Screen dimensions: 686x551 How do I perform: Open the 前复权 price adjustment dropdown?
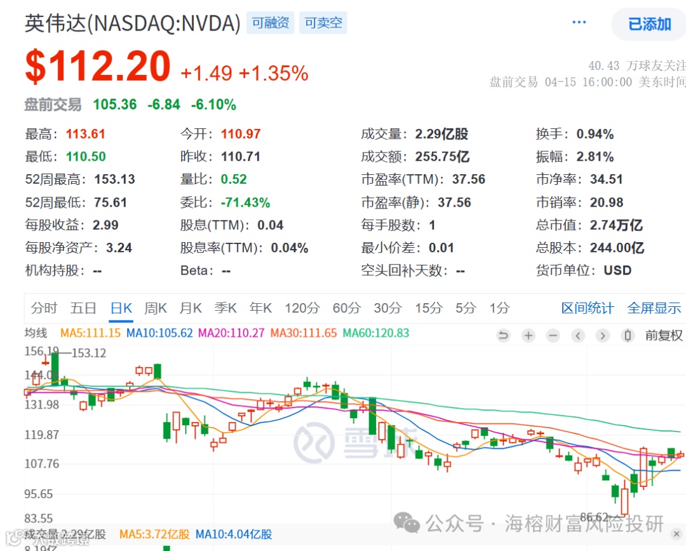pos(664,336)
